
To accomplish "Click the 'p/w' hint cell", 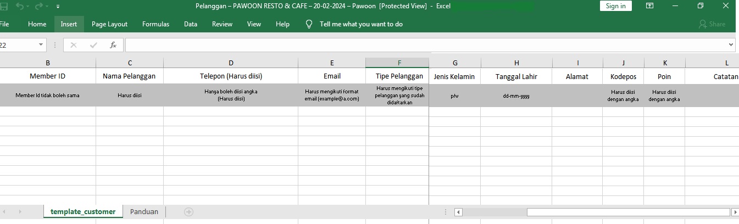I will click(x=455, y=96).
